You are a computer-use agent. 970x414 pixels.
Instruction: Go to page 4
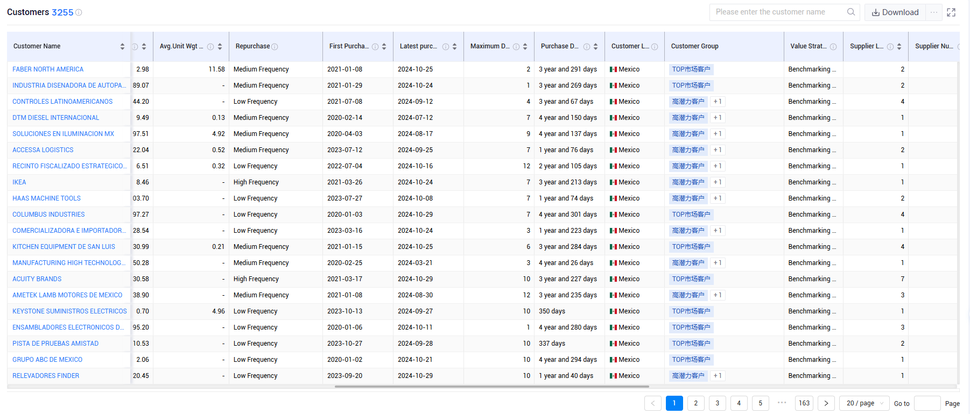point(739,403)
